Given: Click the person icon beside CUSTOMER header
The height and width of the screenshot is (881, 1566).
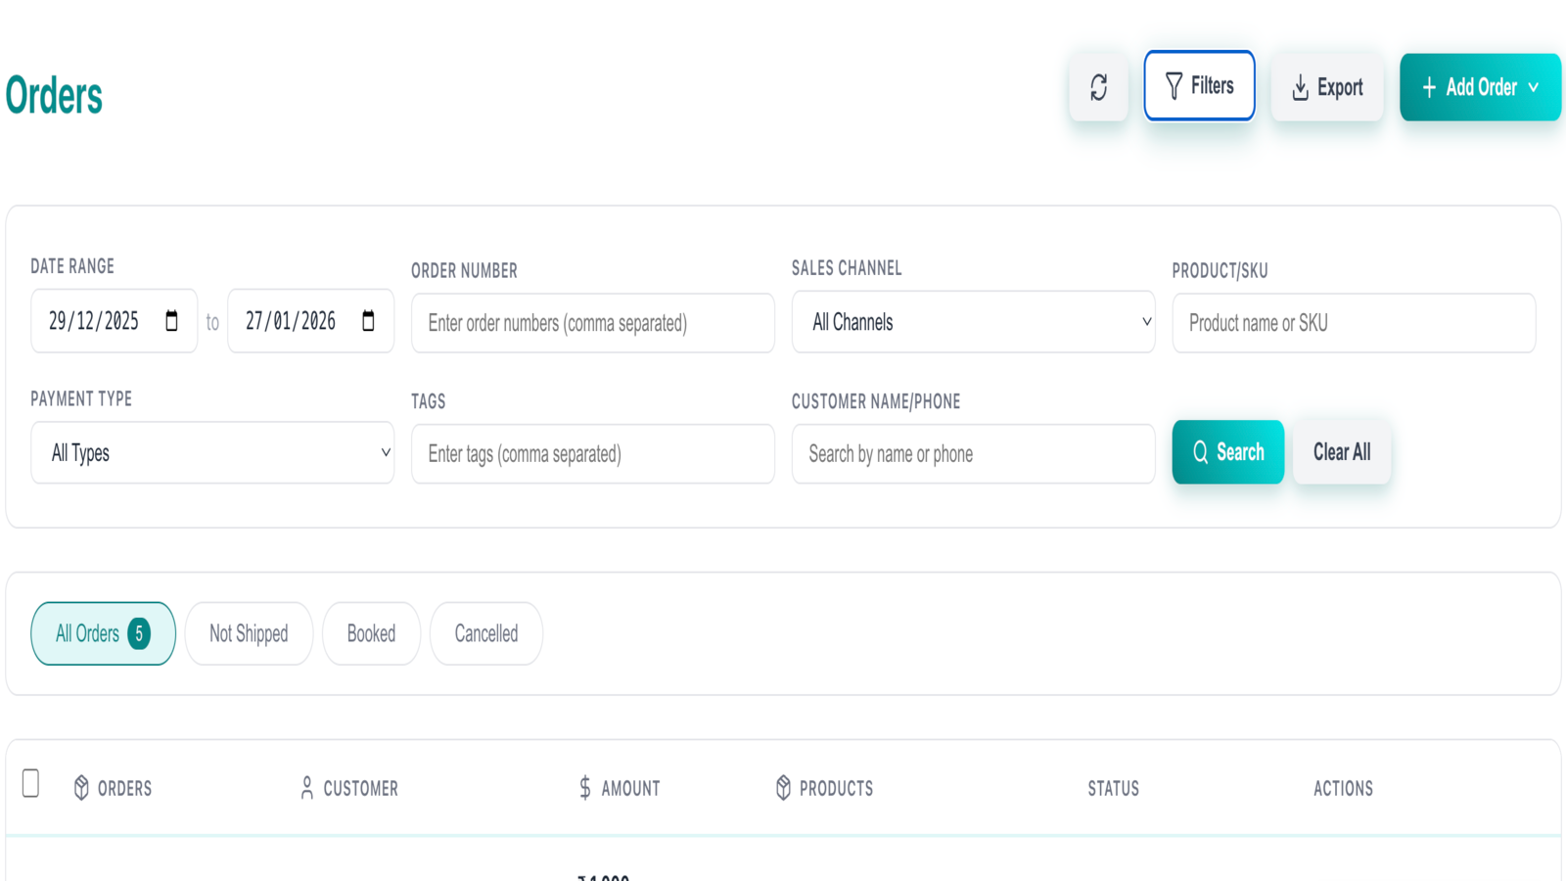Looking at the screenshot, I should coord(307,788).
